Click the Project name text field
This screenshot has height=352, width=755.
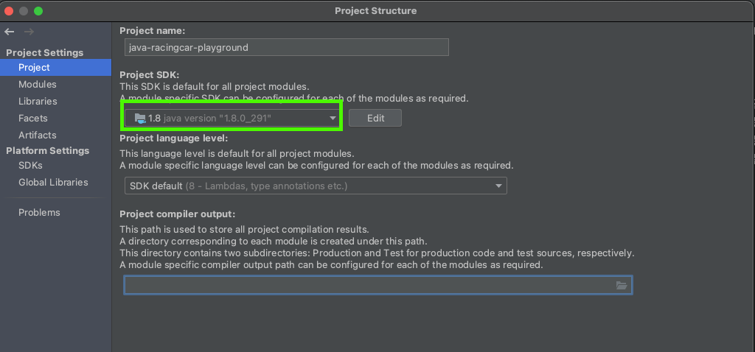(x=287, y=48)
